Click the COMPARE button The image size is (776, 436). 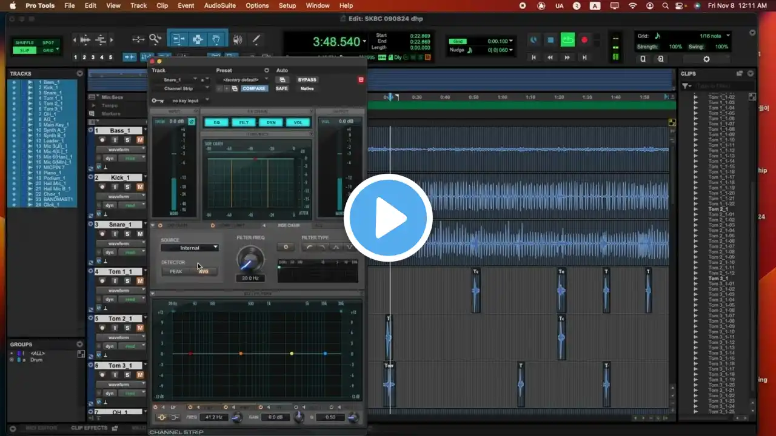(x=254, y=88)
